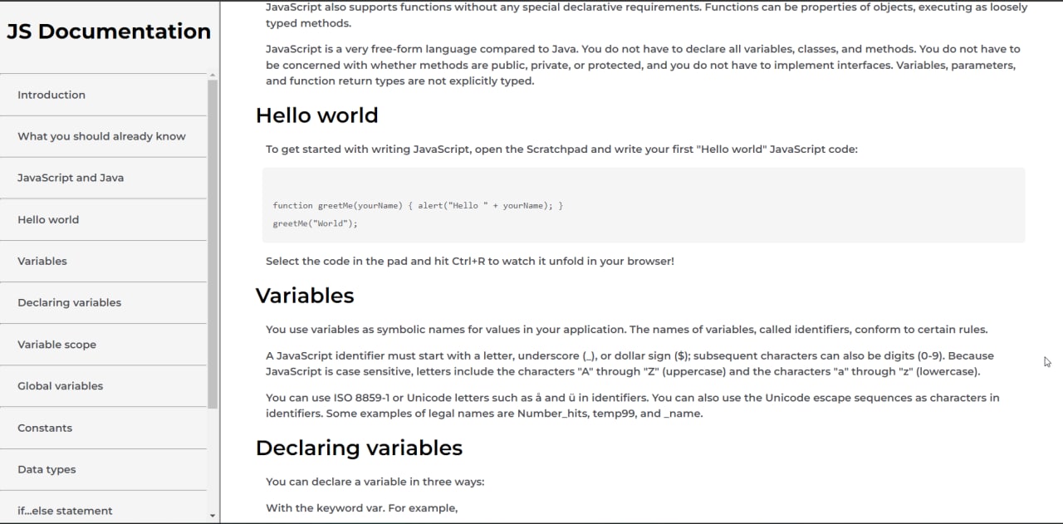1063x524 pixels.
Task: Click the sidebar scrollbar thumb
Action: (213, 244)
